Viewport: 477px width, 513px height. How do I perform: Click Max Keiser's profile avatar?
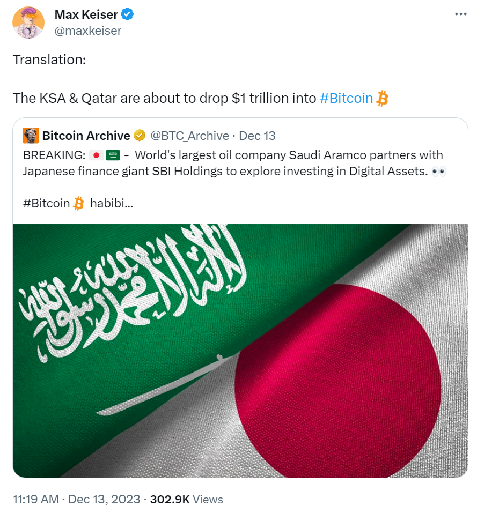28,23
